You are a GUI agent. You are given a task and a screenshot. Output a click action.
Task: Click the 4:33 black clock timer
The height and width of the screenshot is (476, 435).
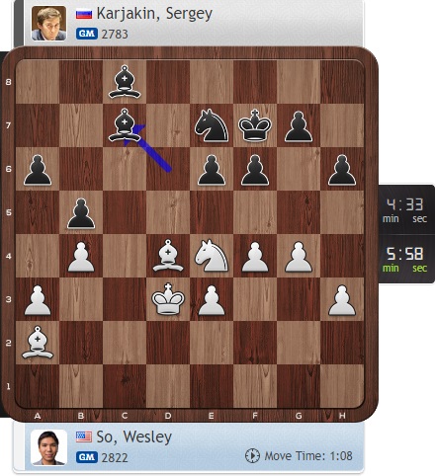[405, 209]
